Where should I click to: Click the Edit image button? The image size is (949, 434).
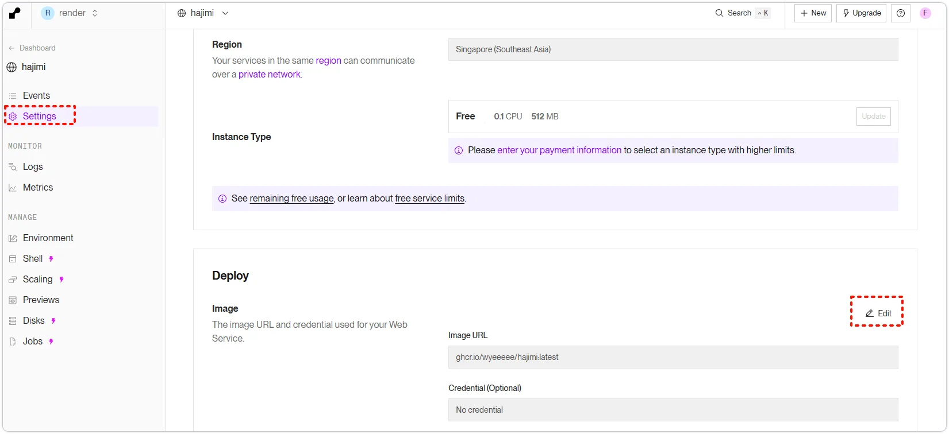(878, 313)
